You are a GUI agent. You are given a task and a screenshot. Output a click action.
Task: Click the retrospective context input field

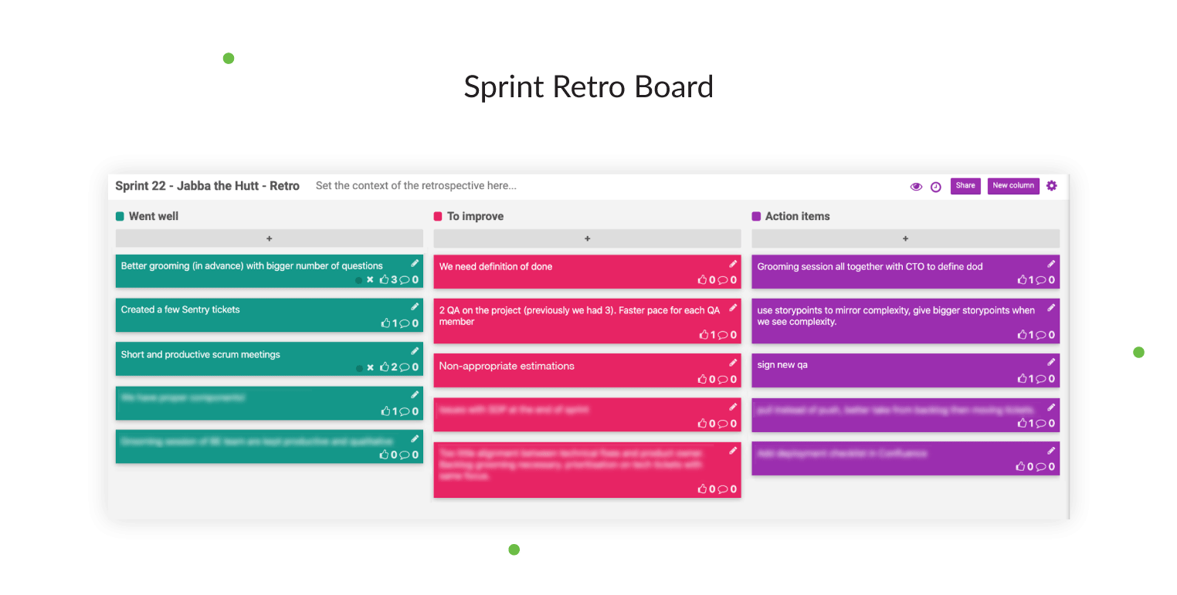coord(417,185)
